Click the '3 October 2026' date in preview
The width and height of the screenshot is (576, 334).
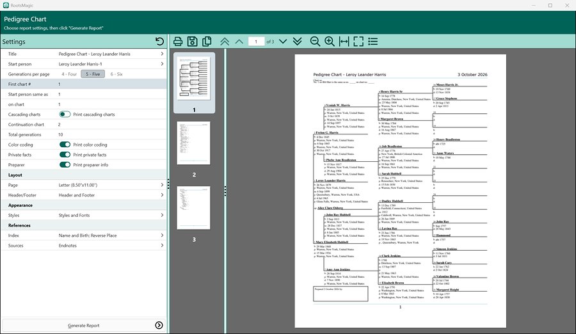click(x=472, y=74)
